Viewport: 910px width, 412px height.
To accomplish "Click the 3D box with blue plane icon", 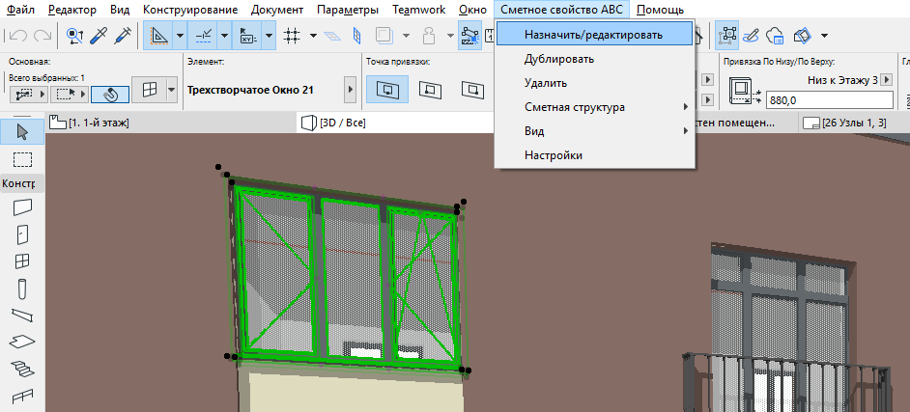I will [x=802, y=36].
